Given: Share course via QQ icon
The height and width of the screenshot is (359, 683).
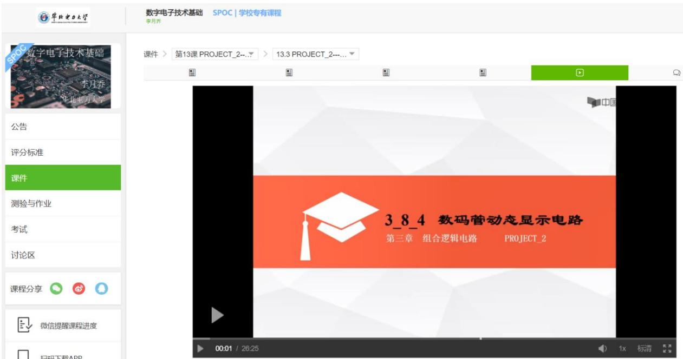Looking at the screenshot, I should pos(101,289).
